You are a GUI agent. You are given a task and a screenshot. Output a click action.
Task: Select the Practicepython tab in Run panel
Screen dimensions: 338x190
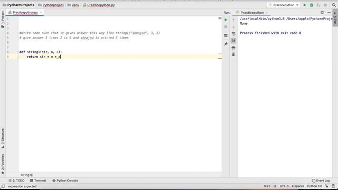(252, 13)
